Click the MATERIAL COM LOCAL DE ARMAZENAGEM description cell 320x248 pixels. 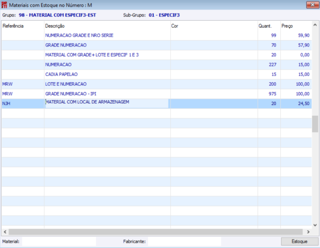pos(107,103)
